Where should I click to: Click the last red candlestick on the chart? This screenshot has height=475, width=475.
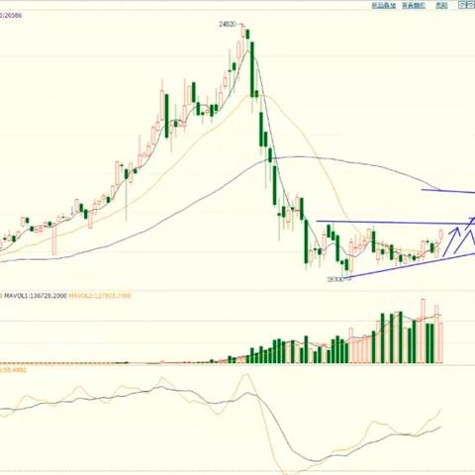(441, 235)
